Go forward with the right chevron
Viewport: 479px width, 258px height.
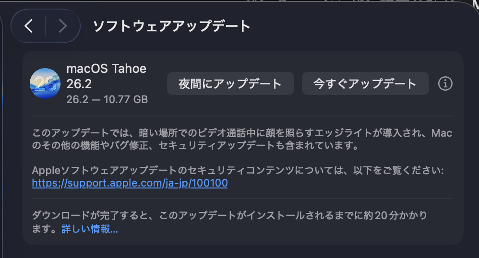pos(62,26)
